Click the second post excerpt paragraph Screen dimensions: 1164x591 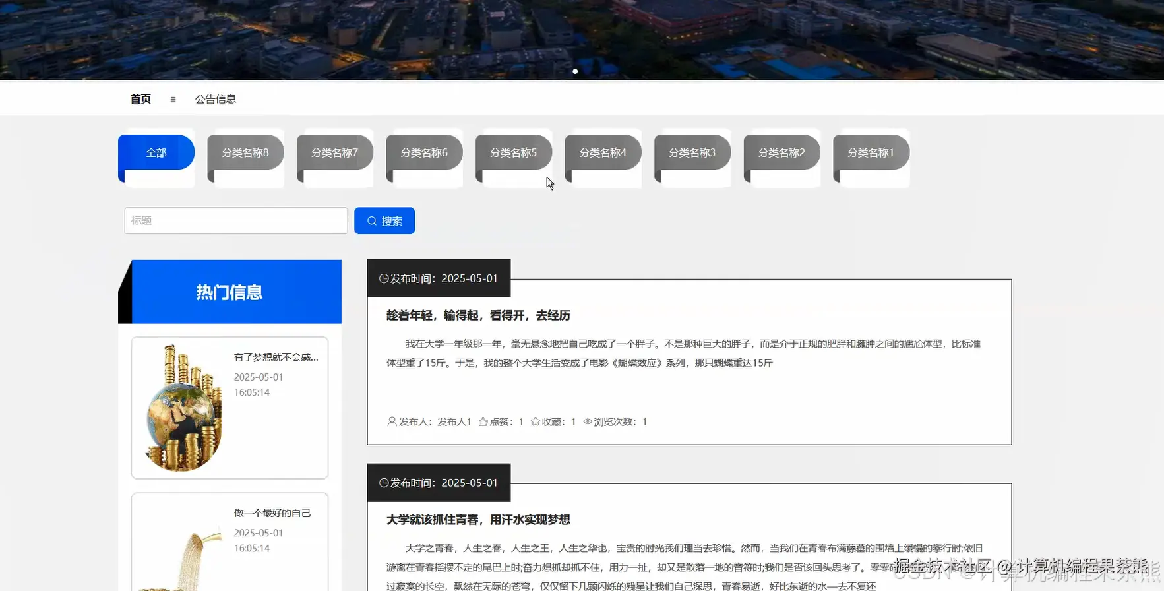point(686,567)
